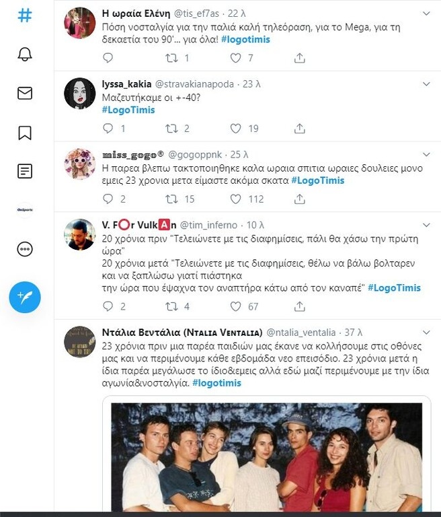This screenshot has height=517, width=441.
Task: Open Notifications bell in sidebar
Action: pos(25,55)
